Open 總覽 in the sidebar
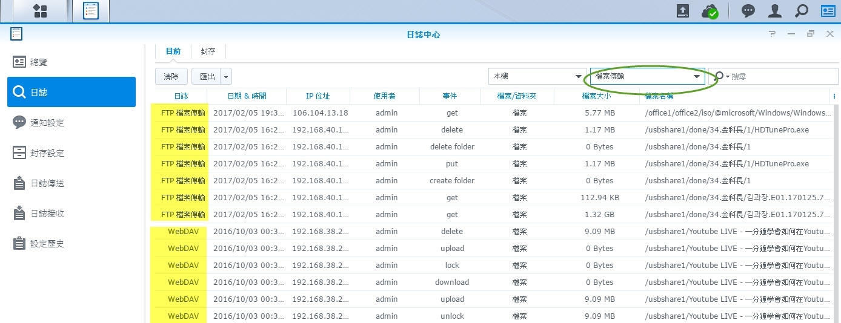 point(71,62)
